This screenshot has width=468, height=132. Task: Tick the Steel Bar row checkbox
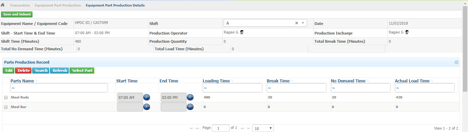(x=5, y=107)
